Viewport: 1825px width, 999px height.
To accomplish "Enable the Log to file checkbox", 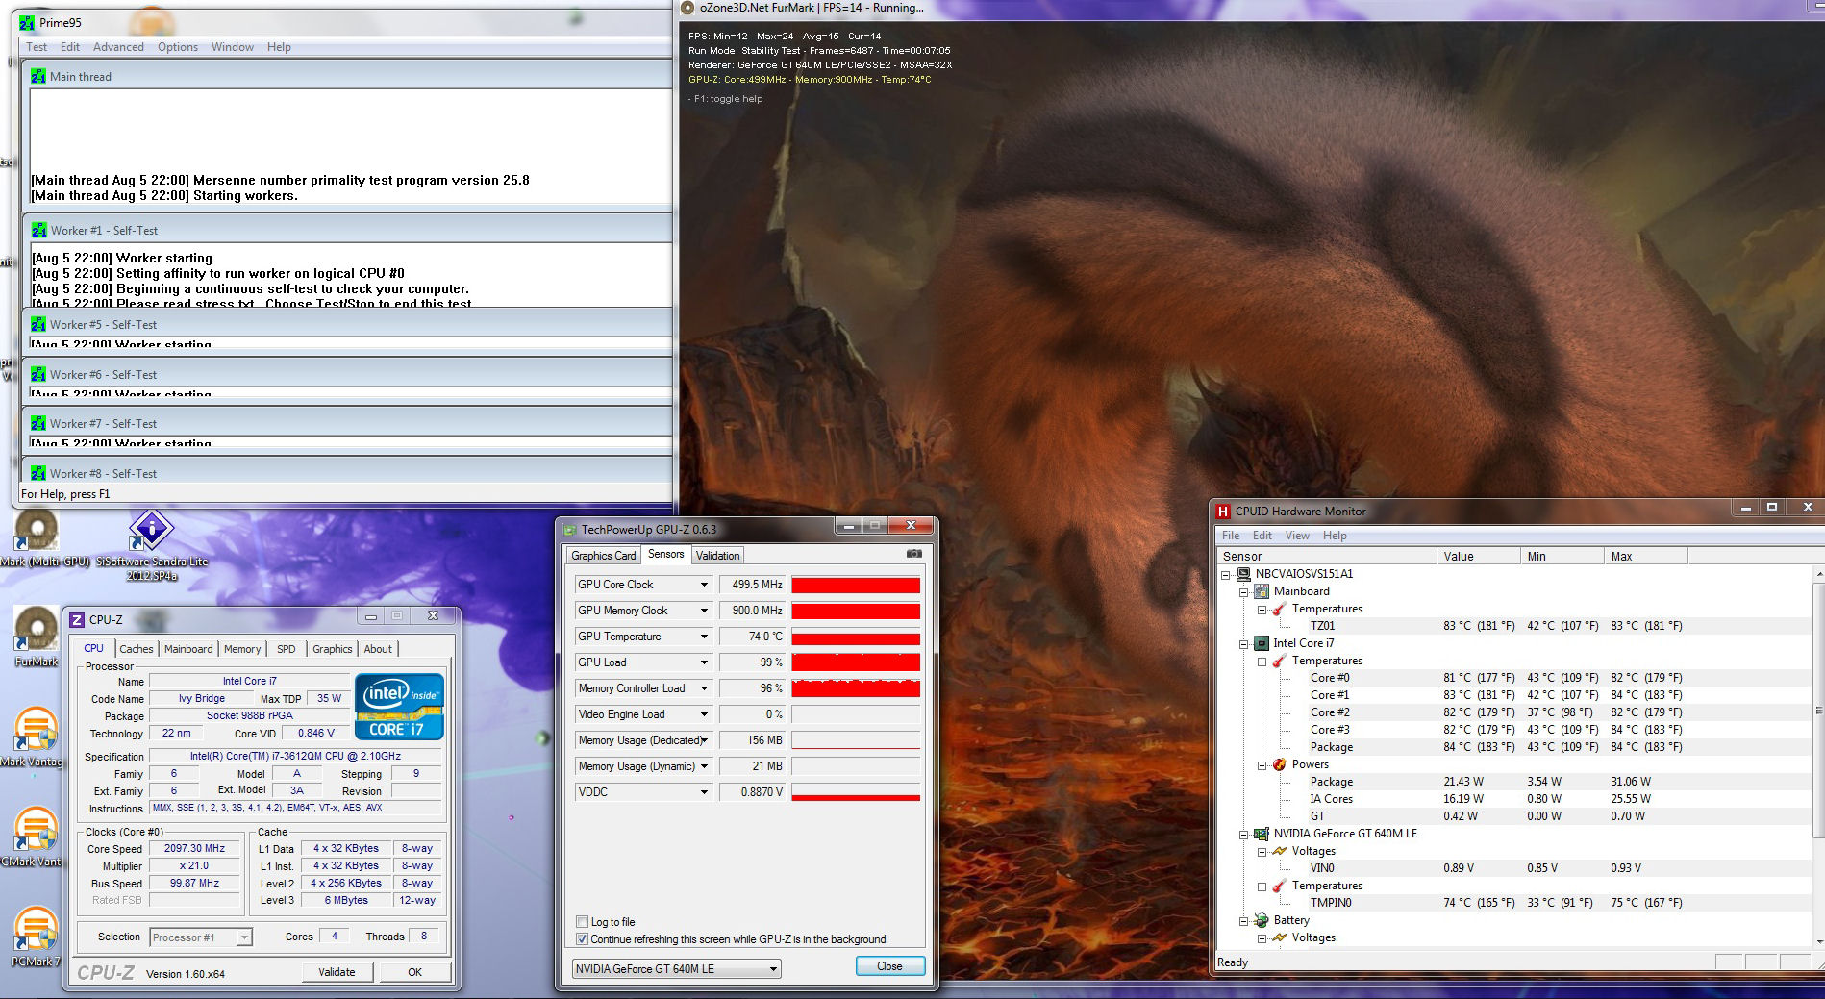I will 582,921.
